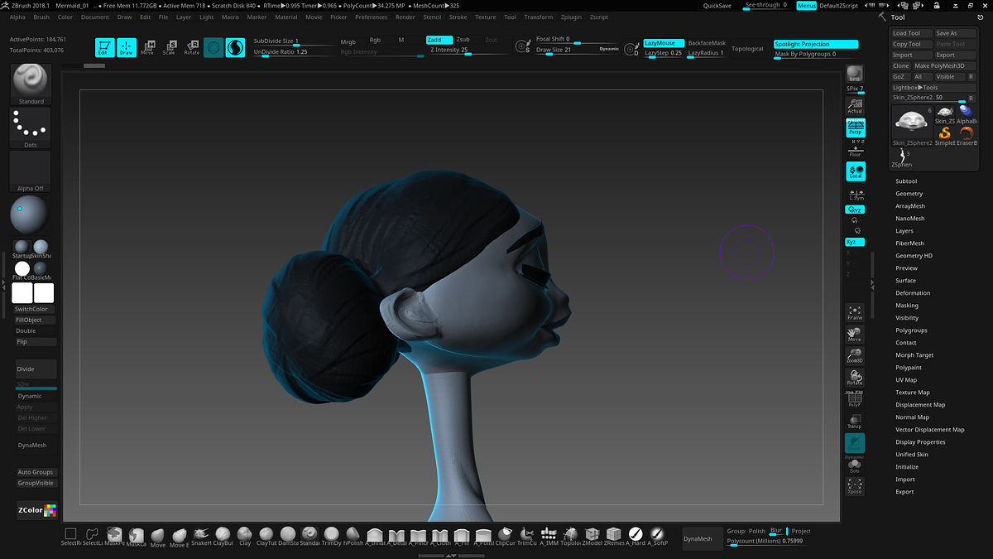Expand the UV Map subpalette
The height and width of the screenshot is (559, 993).
pyautogui.click(x=906, y=380)
